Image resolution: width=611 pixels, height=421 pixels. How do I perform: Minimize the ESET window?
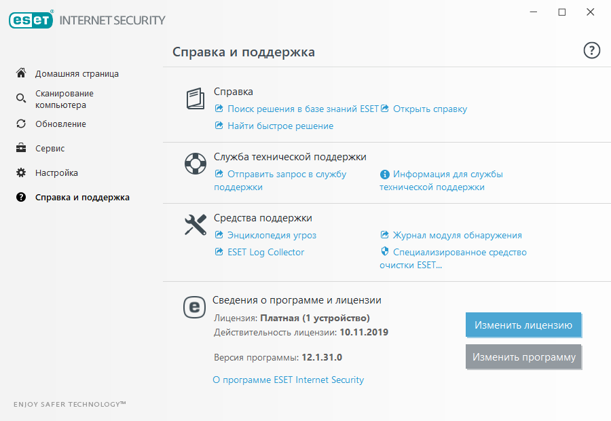(534, 12)
